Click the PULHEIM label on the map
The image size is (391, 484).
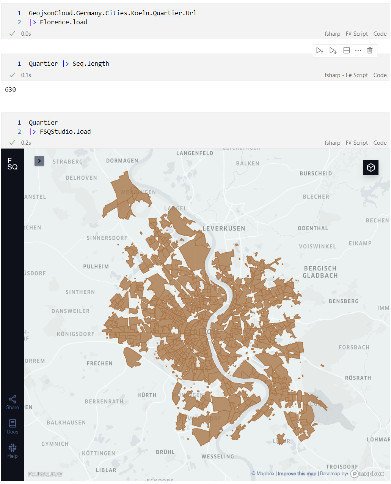pos(96,267)
